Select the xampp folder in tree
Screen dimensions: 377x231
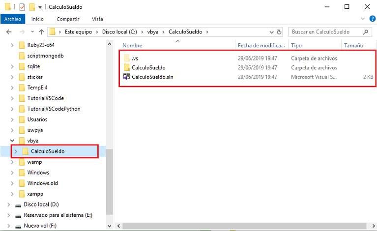34,194
